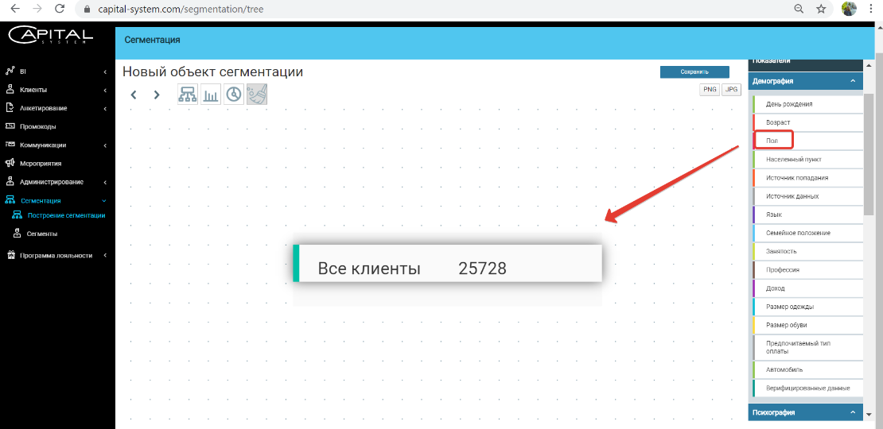Screen dimensions: 883x429
Task: Open the Клиенты menu label
Action: [33, 90]
